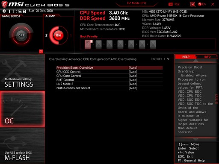
Task: Select third boot priority device slot
Action: [x=109, y=44]
